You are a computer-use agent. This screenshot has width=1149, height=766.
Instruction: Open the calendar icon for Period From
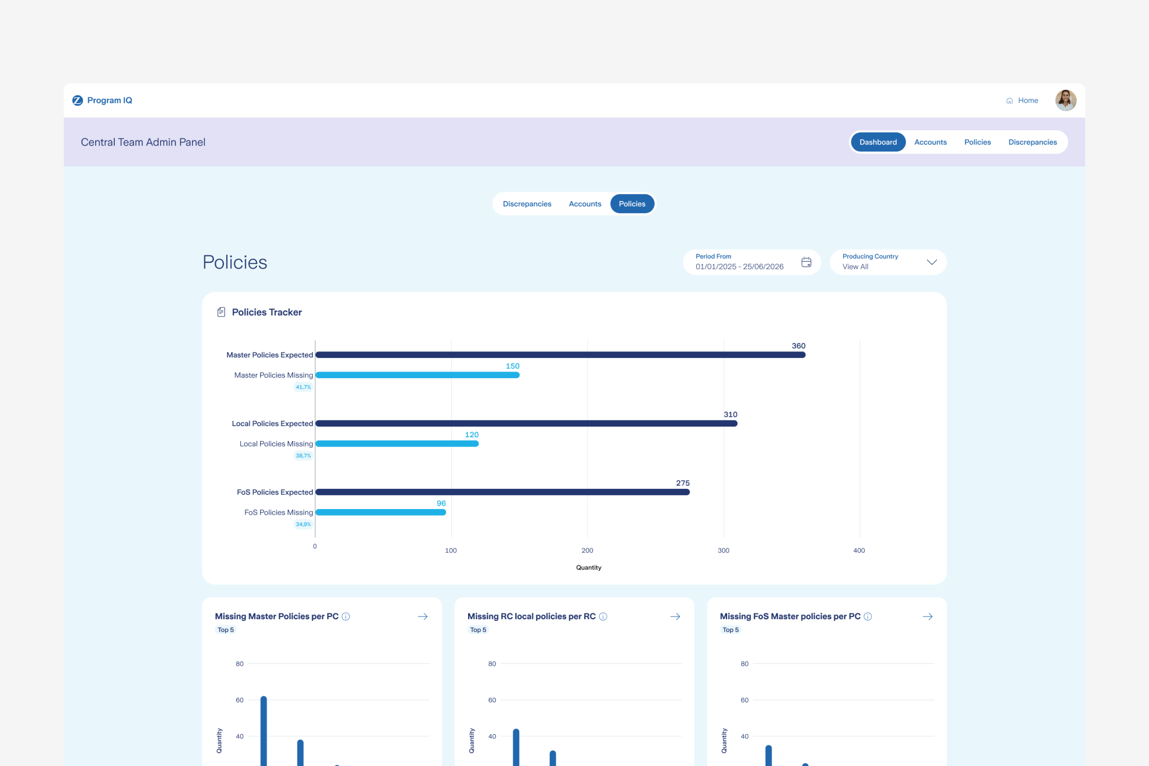(806, 262)
